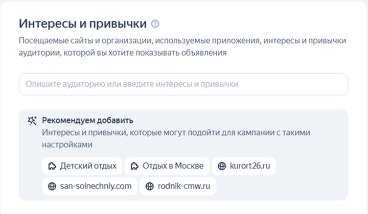Open the help tooltip beside Интересы и привычки
368x214 pixels.
click(155, 23)
